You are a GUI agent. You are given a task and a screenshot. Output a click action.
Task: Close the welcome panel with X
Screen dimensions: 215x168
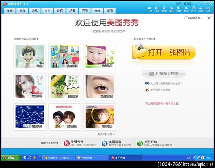tap(209, 18)
